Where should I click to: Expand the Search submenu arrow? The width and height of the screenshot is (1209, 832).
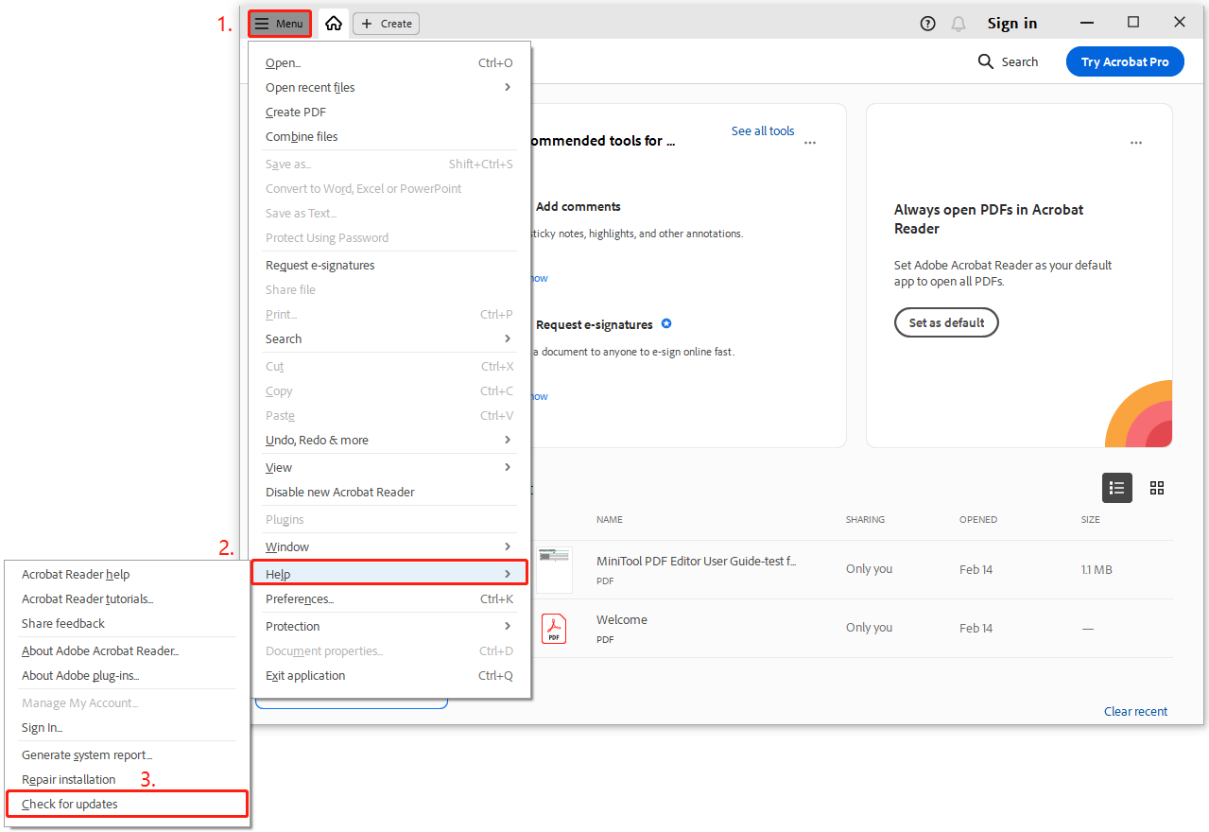click(508, 338)
